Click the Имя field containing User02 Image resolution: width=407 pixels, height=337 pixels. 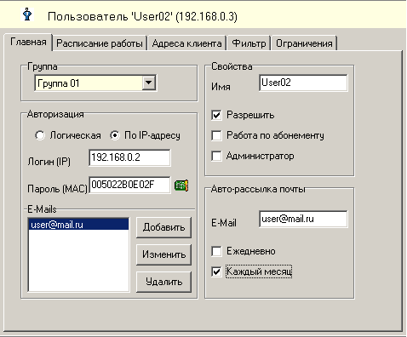pos(303,83)
